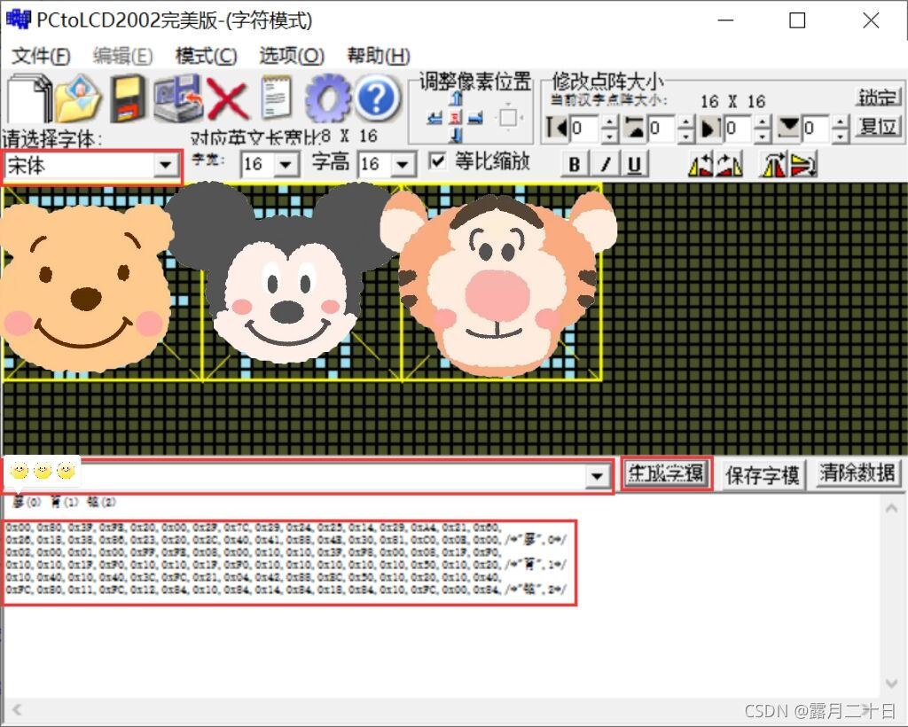Image resolution: width=908 pixels, height=727 pixels.
Task: Toggle Underline with the U button
Action: [635, 165]
